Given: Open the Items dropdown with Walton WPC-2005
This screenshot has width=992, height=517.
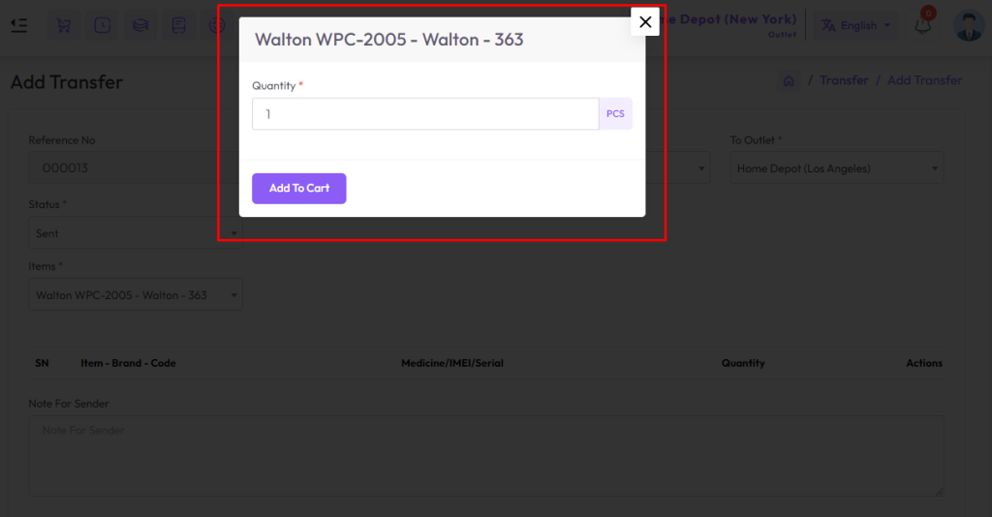Looking at the screenshot, I should pyautogui.click(x=136, y=295).
